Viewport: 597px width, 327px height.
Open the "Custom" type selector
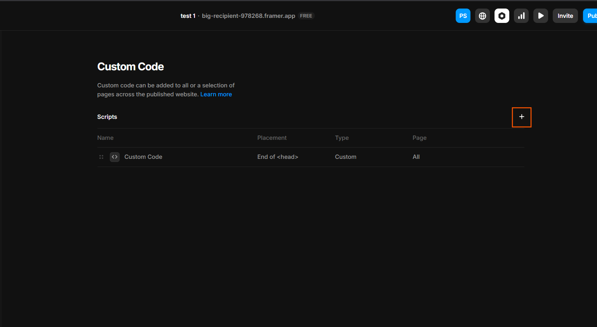[345, 157]
